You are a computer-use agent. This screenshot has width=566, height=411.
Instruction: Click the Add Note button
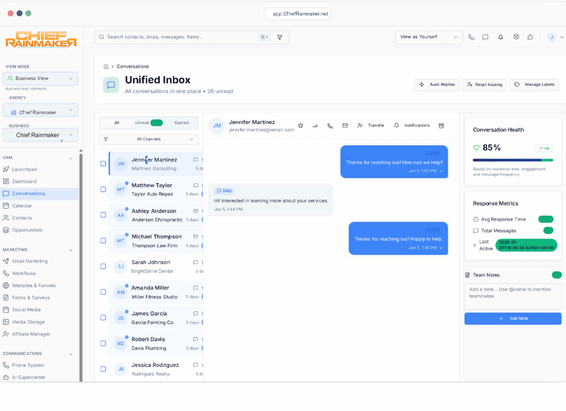pyautogui.click(x=513, y=319)
